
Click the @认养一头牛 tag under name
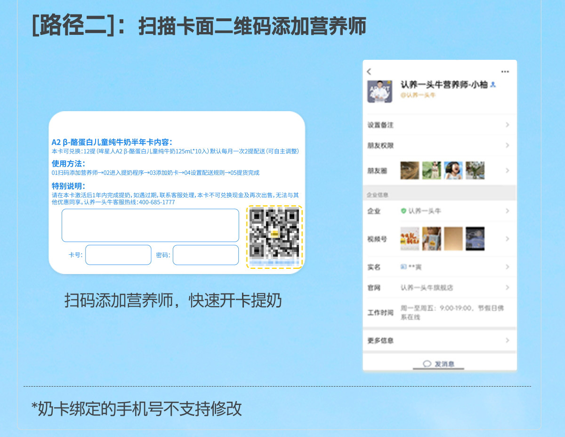pyautogui.click(x=418, y=95)
